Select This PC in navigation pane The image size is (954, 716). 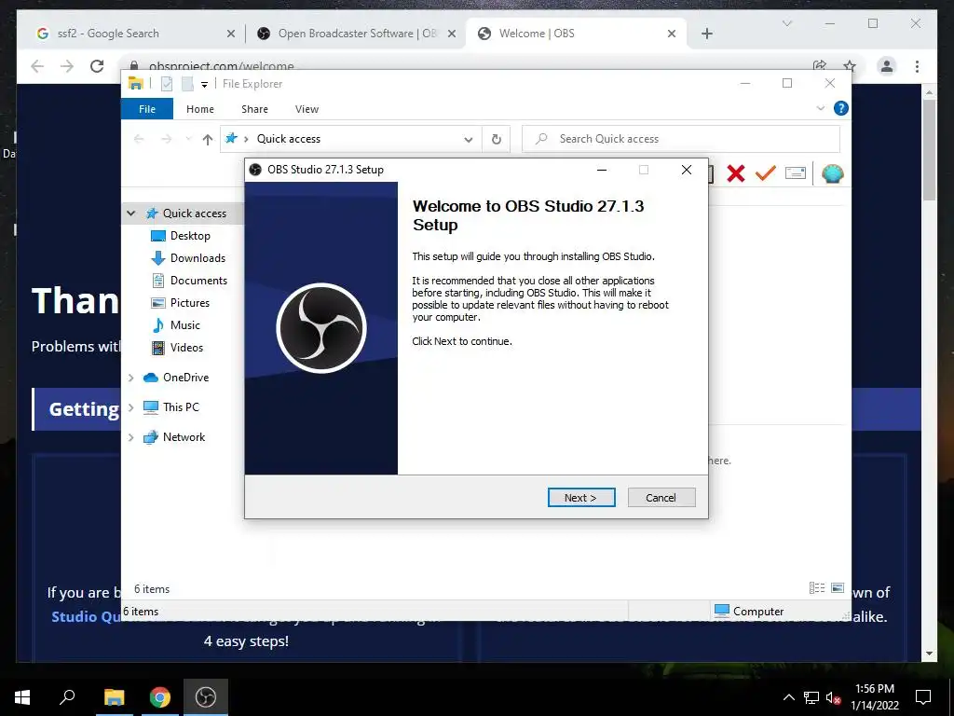click(x=181, y=407)
